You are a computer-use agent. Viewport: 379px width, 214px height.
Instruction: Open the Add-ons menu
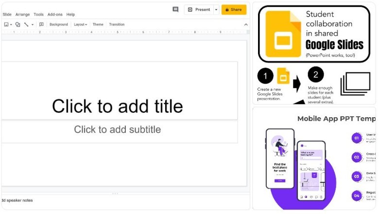click(x=55, y=15)
